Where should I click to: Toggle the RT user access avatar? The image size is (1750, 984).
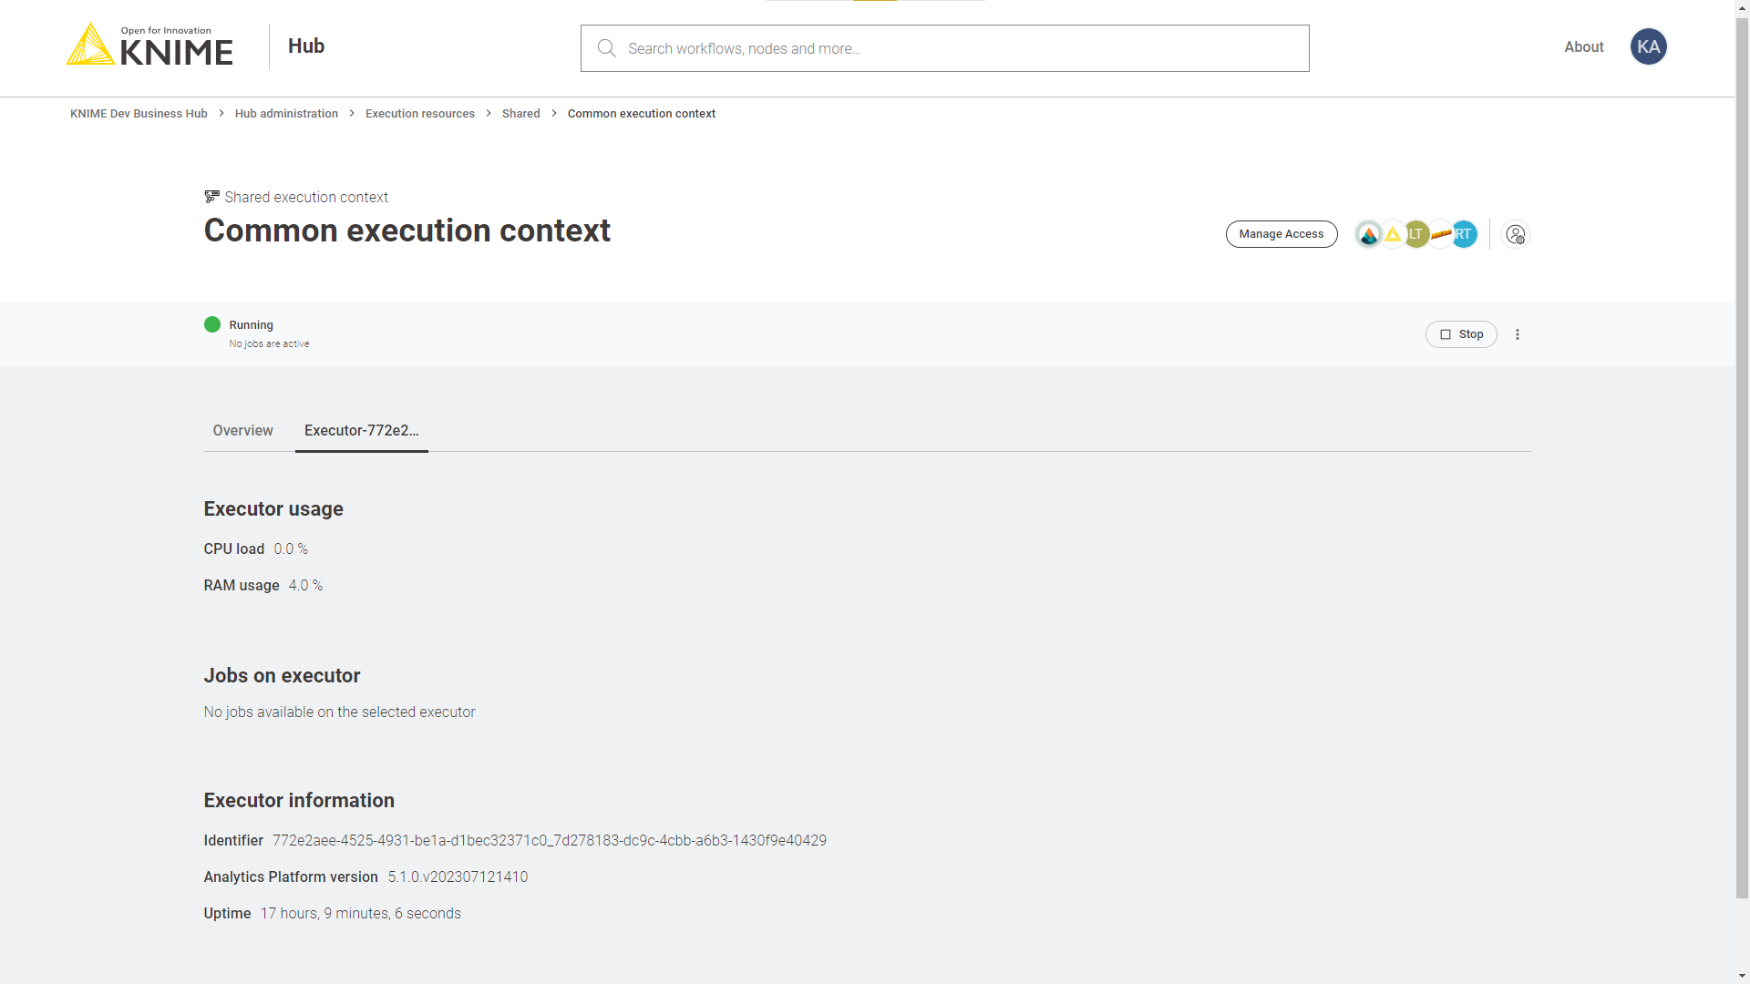(x=1464, y=234)
